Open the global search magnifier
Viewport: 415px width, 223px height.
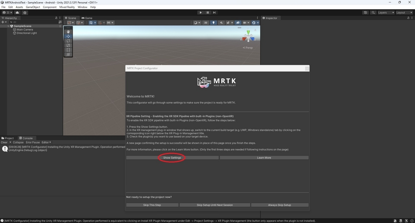(x=373, y=12)
